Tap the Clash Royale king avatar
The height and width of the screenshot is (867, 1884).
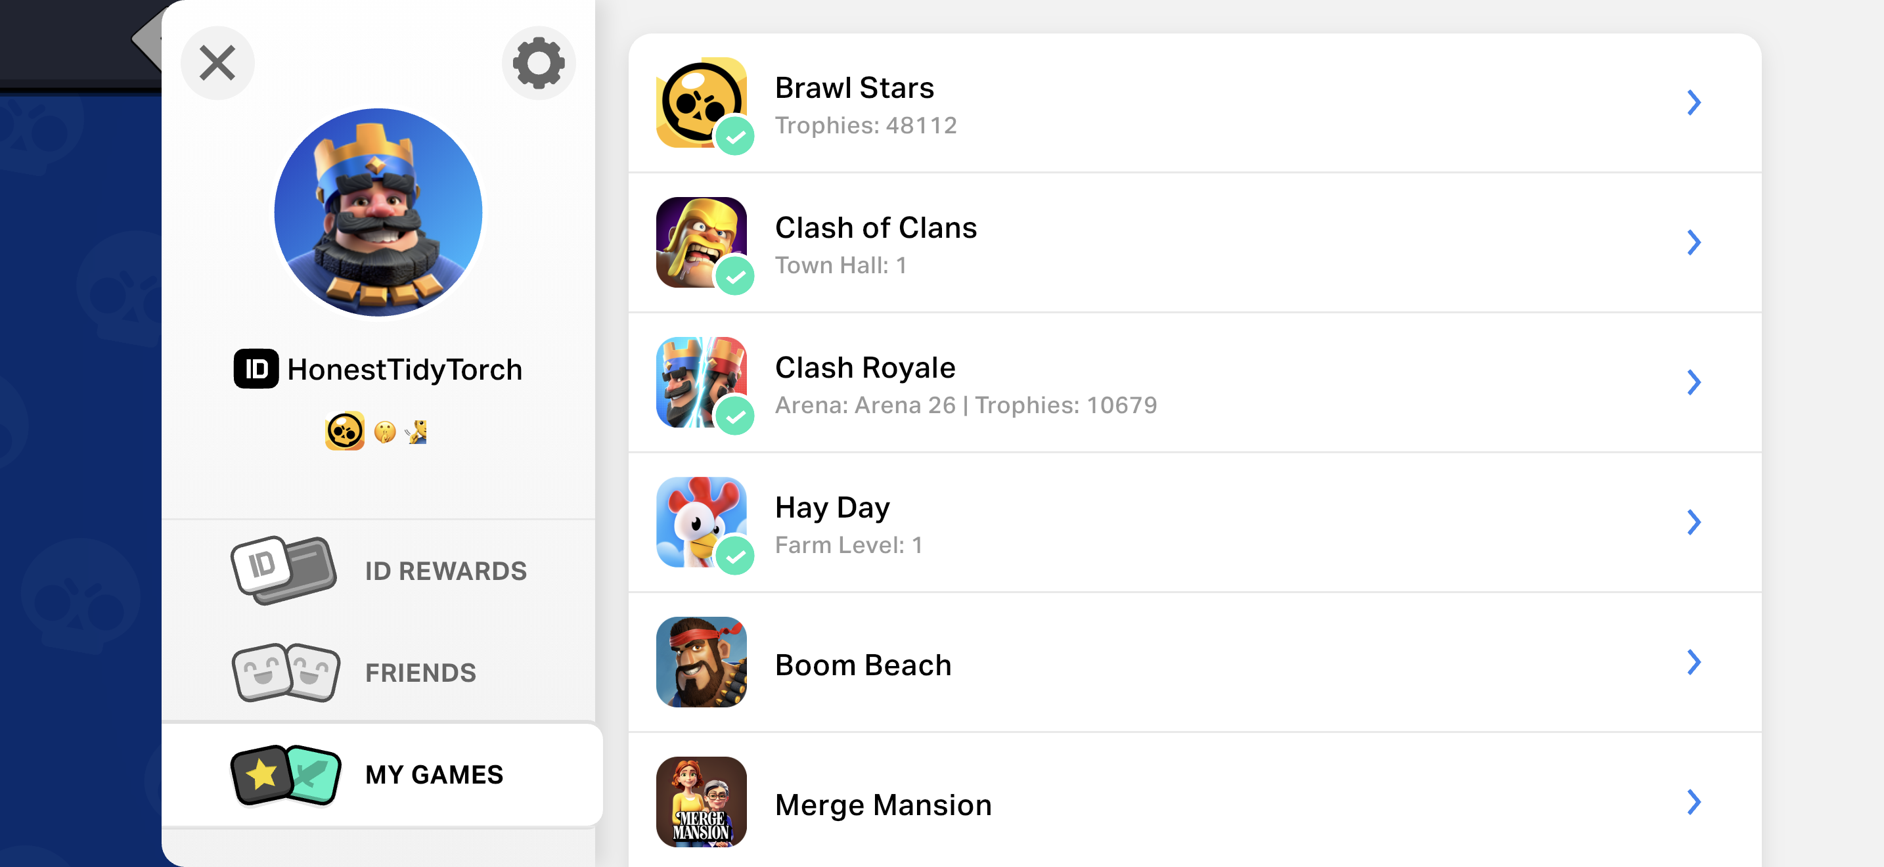pos(378,213)
